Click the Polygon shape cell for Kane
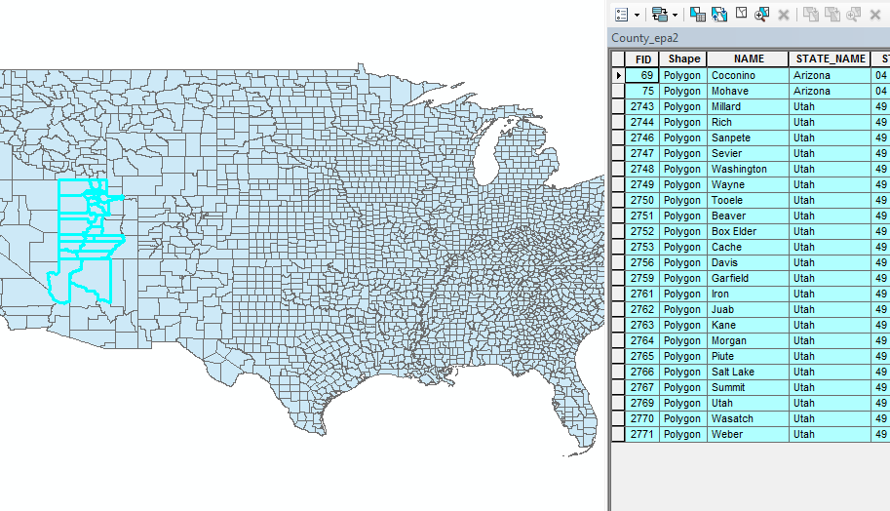 (683, 325)
